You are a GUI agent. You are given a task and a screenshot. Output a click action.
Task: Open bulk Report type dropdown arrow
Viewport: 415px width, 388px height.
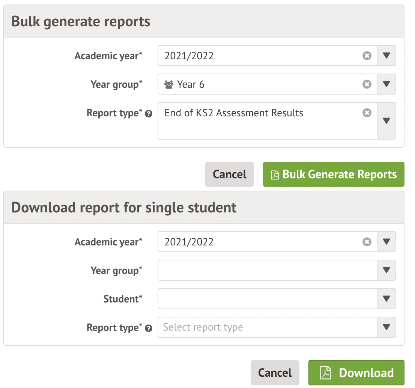pos(386,121)
